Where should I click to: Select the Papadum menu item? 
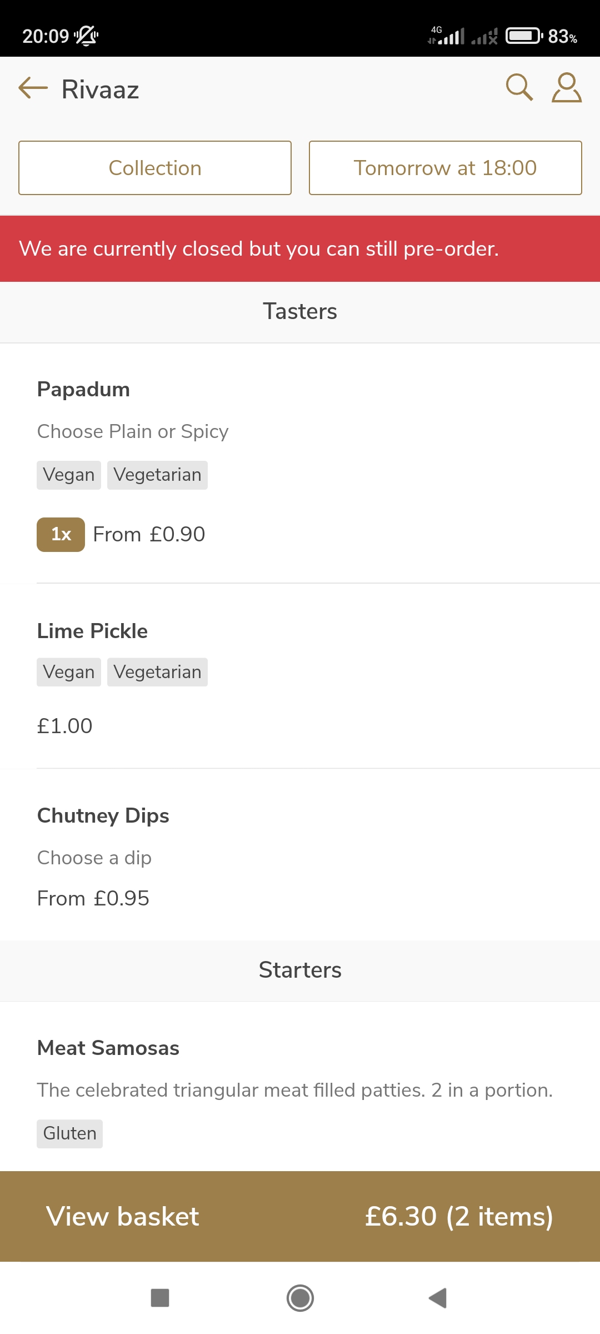point(83,390)
